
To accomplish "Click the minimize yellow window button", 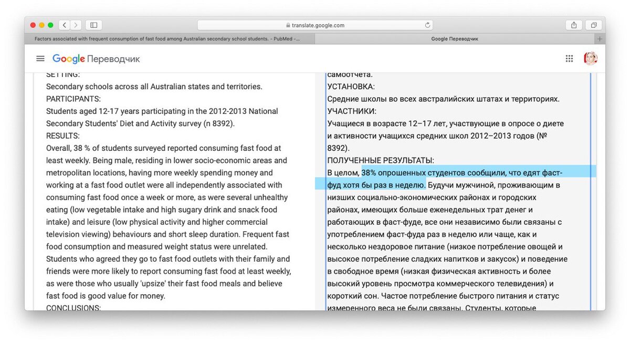I will coord(42,25).
